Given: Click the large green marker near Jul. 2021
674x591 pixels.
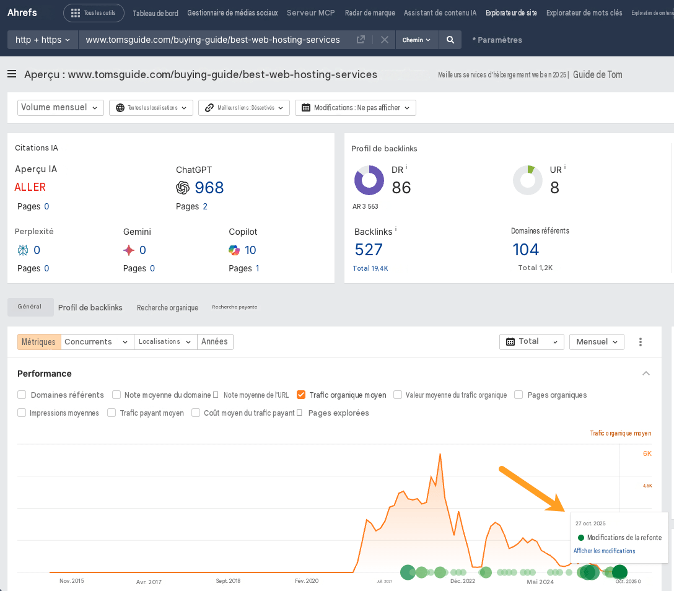Looking at the screenshot, I should 408,572.
